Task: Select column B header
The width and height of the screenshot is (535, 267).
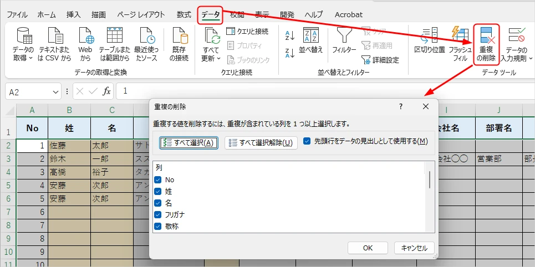Action: (69, 110)
